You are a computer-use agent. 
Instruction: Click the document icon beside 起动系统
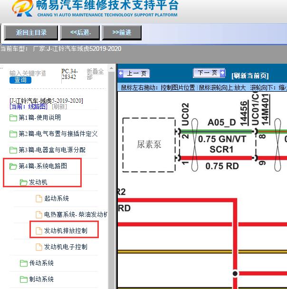(38, 199)
